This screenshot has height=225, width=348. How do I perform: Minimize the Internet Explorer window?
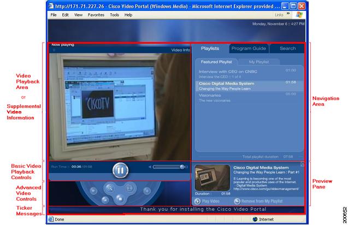[285, 6]
